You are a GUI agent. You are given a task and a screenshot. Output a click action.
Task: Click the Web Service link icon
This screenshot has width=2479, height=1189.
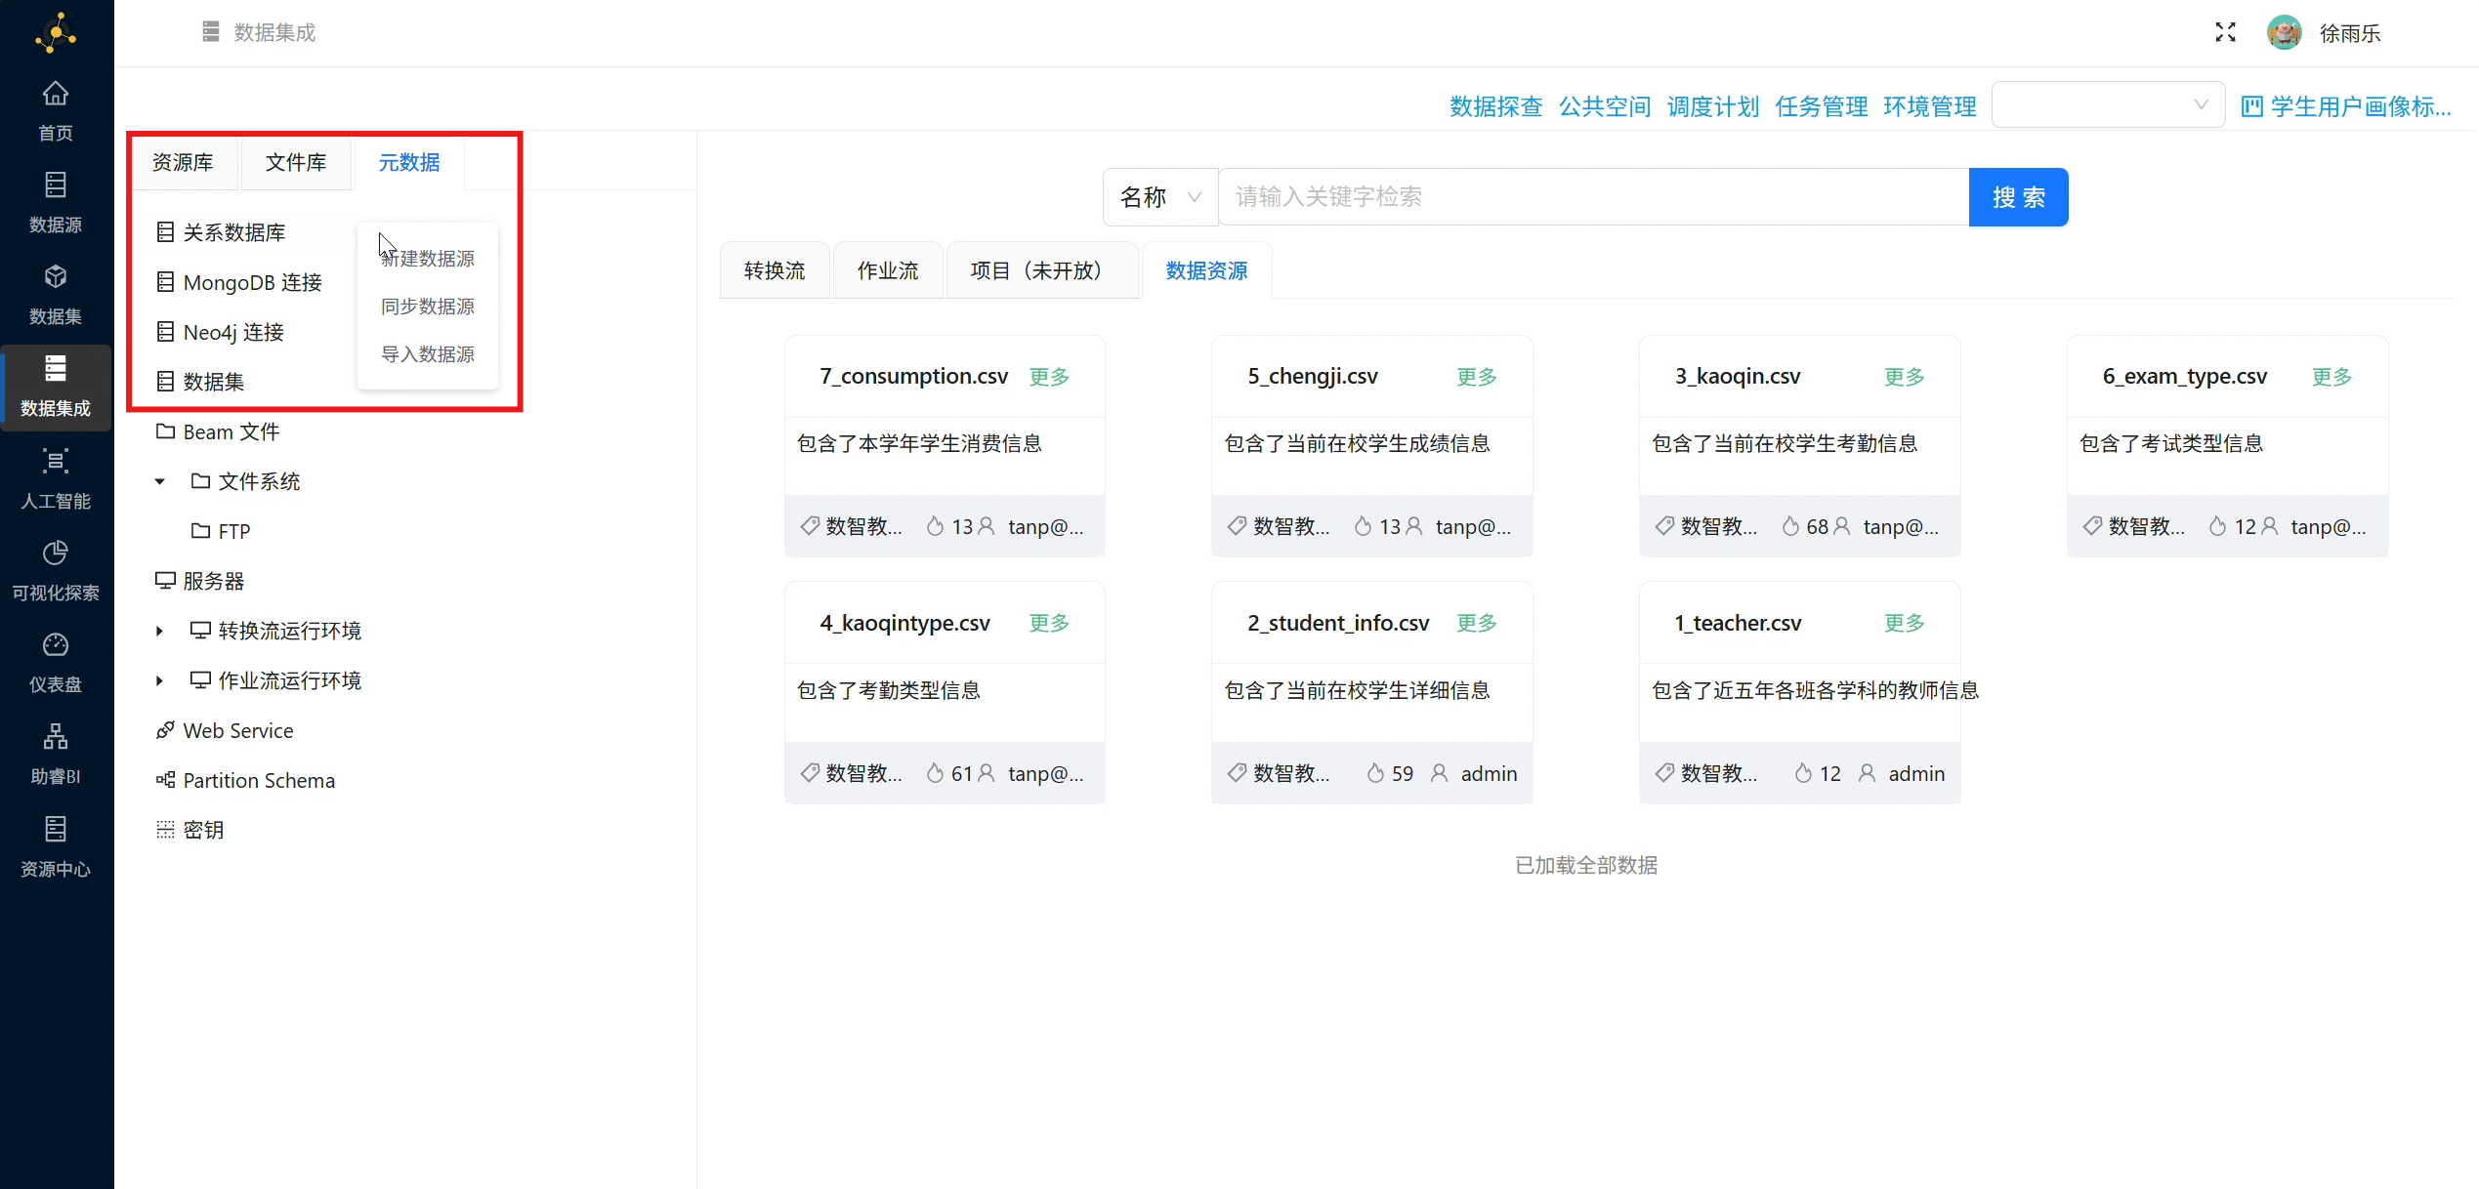click(165, 730)
